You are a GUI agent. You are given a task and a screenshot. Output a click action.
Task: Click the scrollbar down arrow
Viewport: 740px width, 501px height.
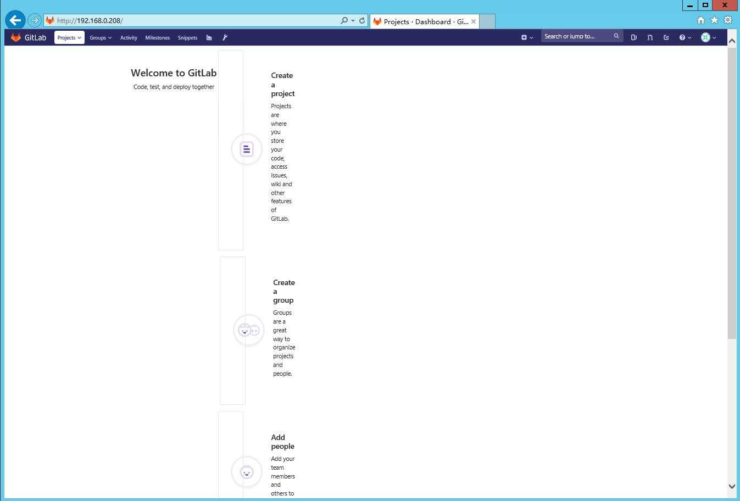(x=732, y=486)
